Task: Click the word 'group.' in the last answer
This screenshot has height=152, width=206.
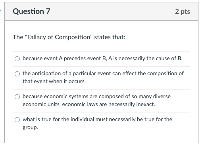Action: click(30, 127)
